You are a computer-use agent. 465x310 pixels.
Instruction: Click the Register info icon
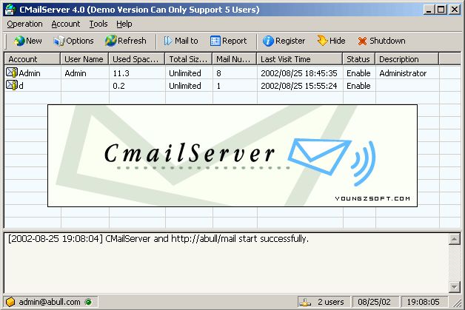[x=268, y=41]
